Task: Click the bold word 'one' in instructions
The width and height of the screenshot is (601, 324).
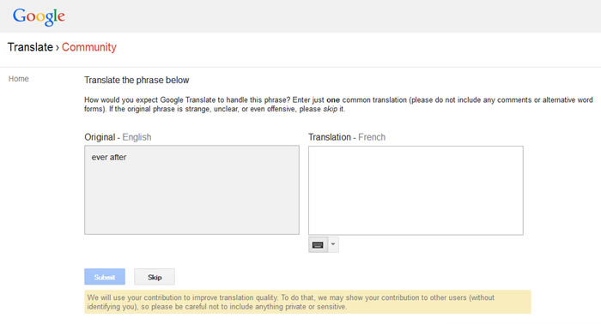Action: tap(333, 99)
